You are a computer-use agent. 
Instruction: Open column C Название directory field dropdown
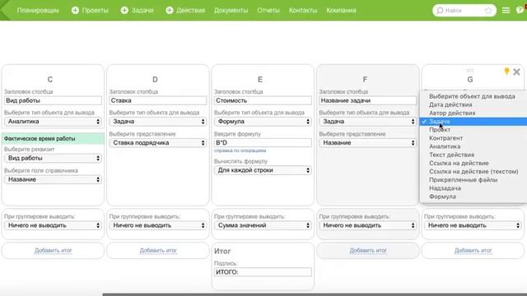53,179
